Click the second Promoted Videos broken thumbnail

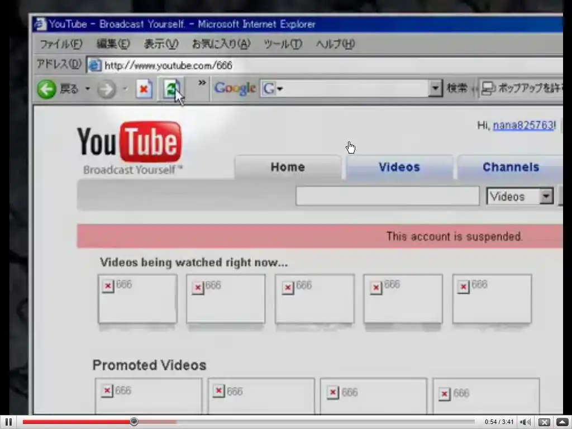click(x=261, y=396)
